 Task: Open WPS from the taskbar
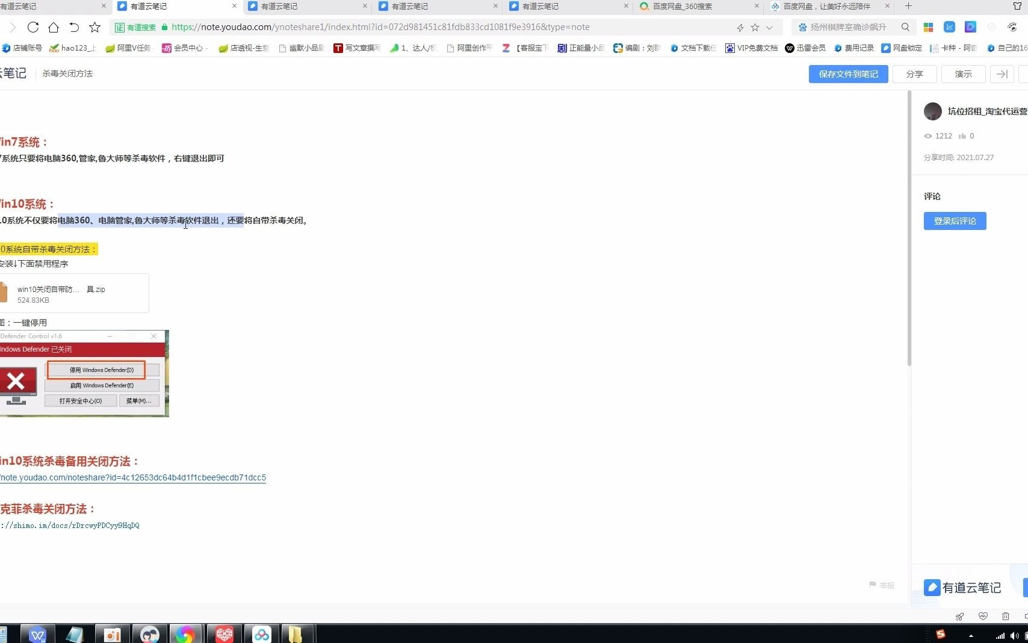(37, 635)
